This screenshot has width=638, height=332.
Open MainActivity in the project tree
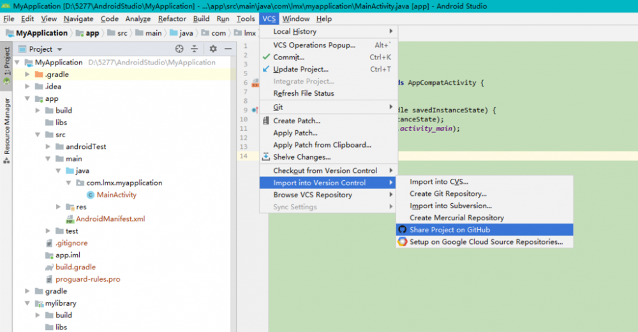tap(116, 195)
